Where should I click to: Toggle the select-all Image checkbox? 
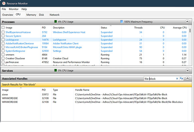3,28
